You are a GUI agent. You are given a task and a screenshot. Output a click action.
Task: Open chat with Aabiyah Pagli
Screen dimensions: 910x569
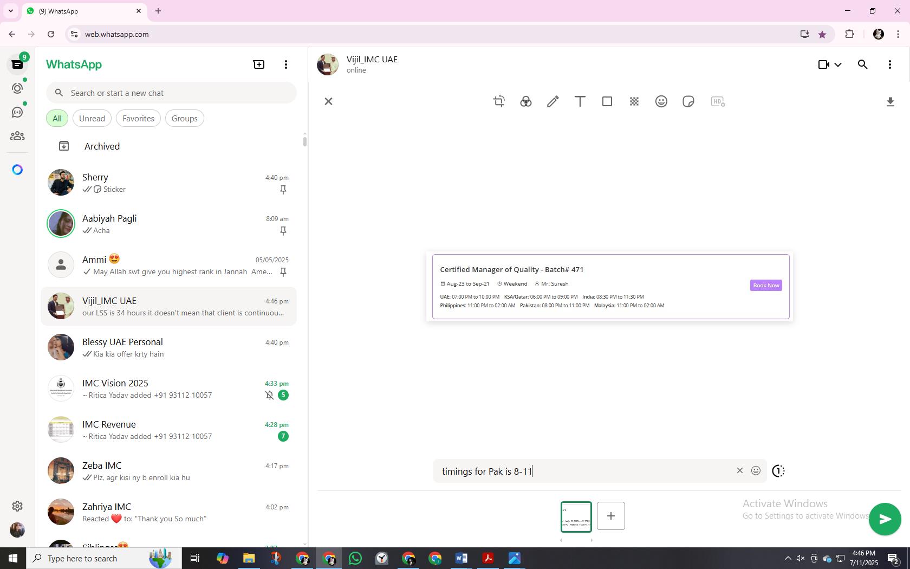[169, 224]
